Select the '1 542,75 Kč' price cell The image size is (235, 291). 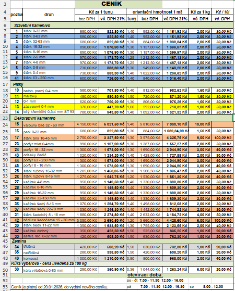pyautogui.click(x=112, y=176)
